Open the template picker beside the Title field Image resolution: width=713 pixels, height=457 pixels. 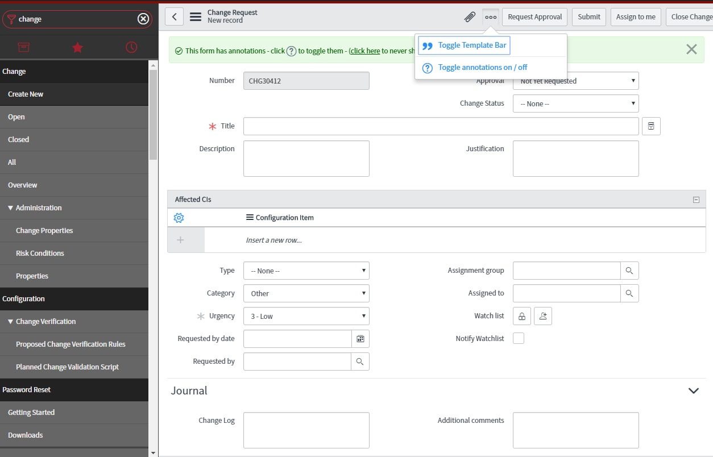point(651,126)
